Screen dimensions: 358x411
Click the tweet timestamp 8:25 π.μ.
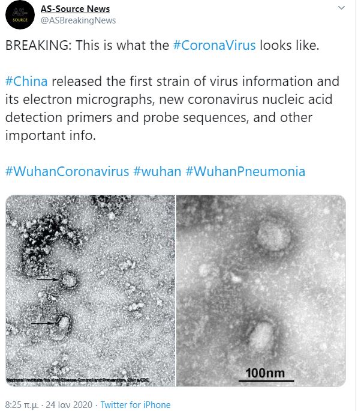[x=22, y=404]
